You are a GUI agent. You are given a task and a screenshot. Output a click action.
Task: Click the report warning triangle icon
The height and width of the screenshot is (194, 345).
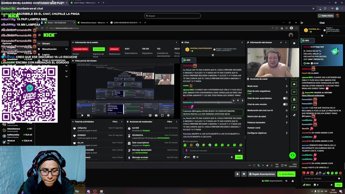click(x=292, y=181)
